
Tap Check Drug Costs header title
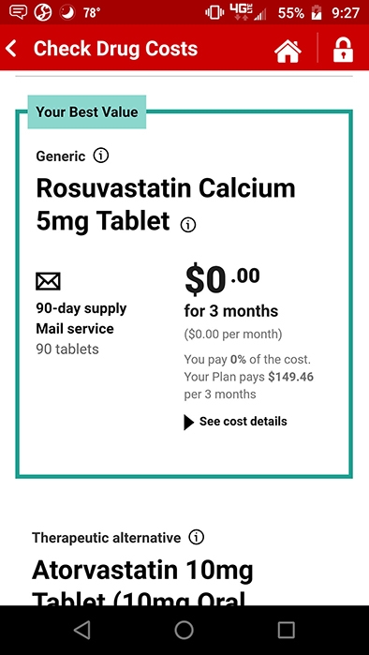click(x=115, y=49)
